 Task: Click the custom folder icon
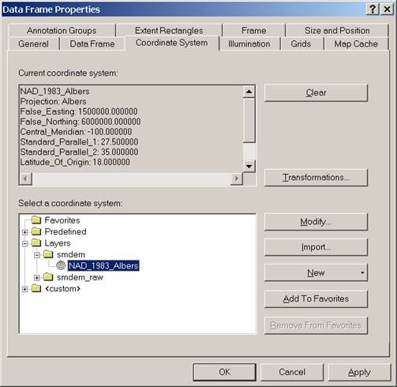tap(36, 288)
